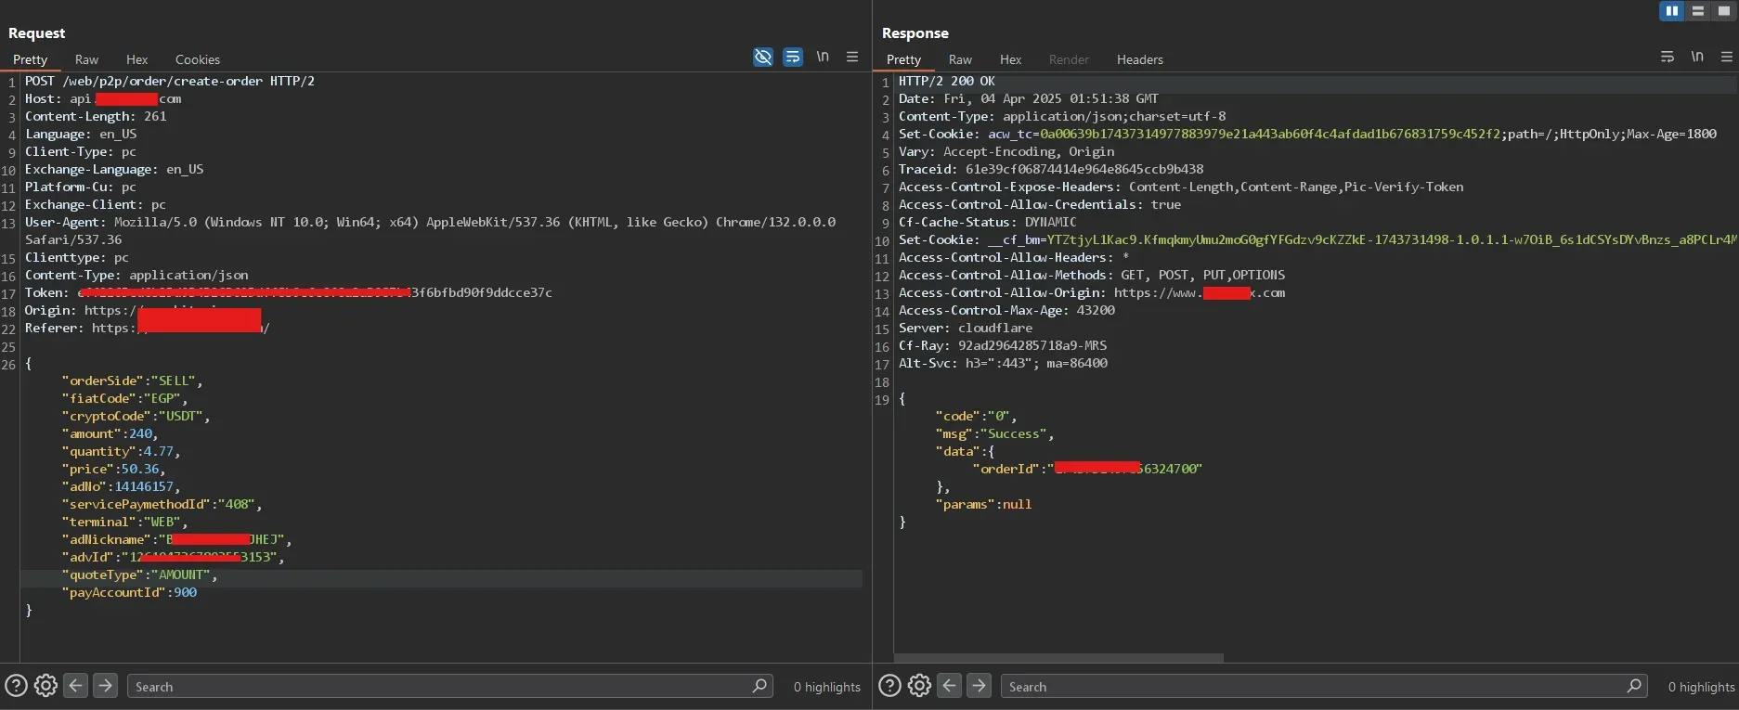Viewport: 1739px width, 710px height.
Task: Click the "quoteType":"AMOUNT" line
Action: pos(139,574)
